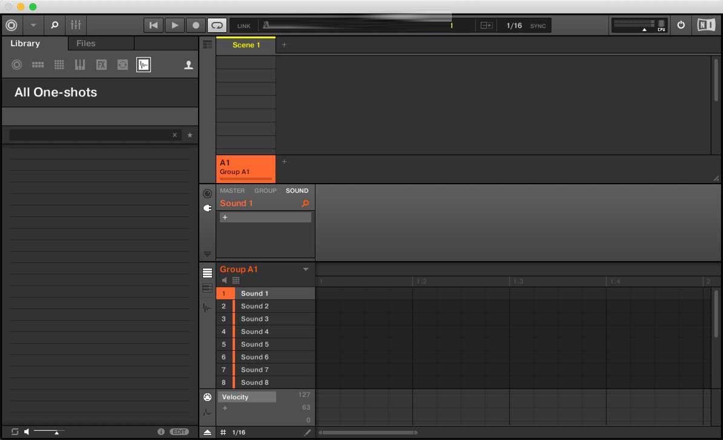723x440 pixels.
Task: Toggle the arranger view icon
Action: click(208, 44)
